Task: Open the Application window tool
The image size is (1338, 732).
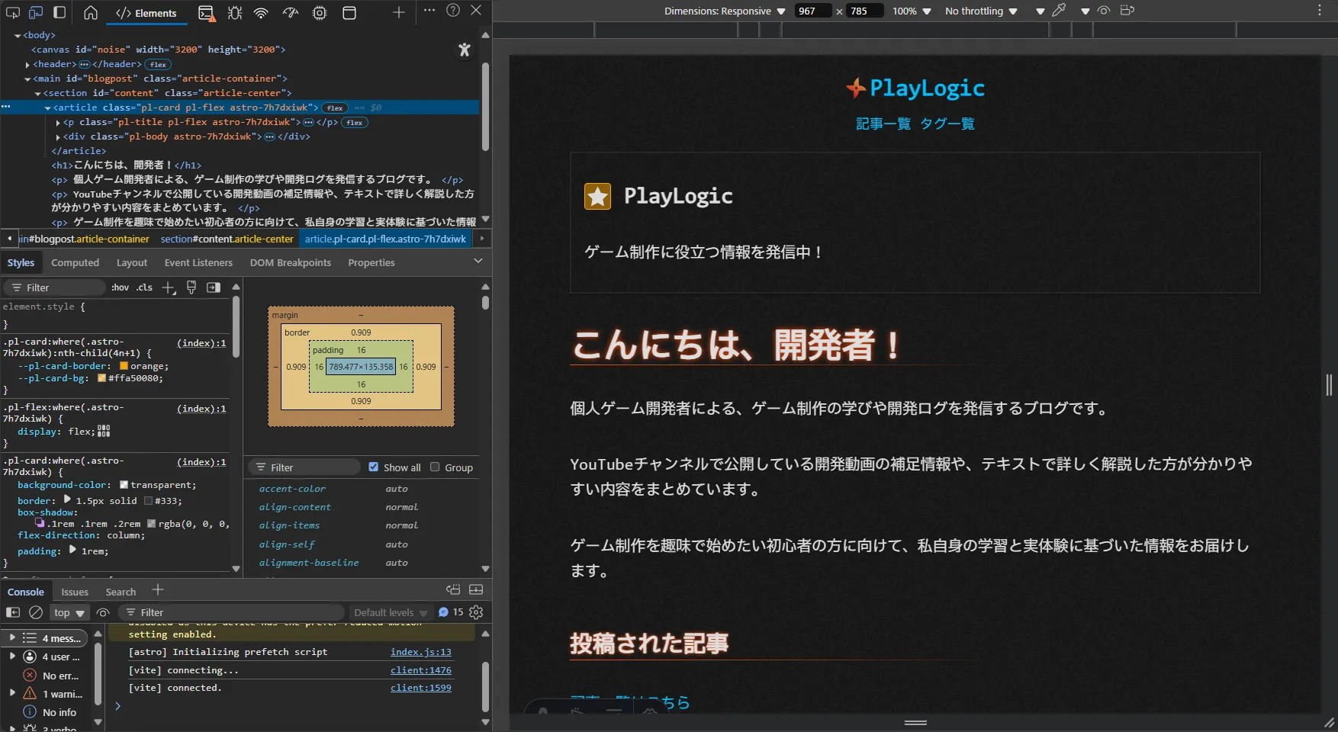Action: pyautogui.click(x=349, y=12)
